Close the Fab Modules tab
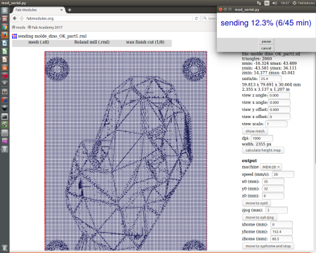 click(61, 10)
